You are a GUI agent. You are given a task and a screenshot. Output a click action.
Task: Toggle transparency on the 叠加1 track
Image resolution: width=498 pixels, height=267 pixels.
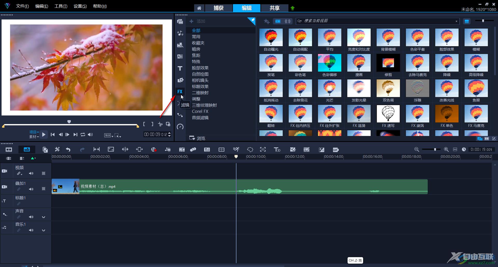click(44, 189)
